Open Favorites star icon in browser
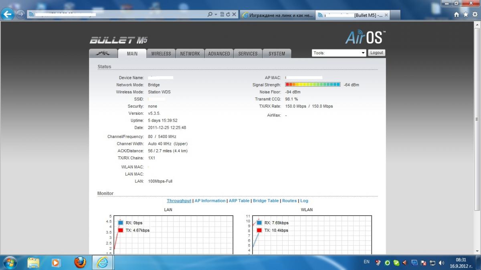 [x=465, y=14]
